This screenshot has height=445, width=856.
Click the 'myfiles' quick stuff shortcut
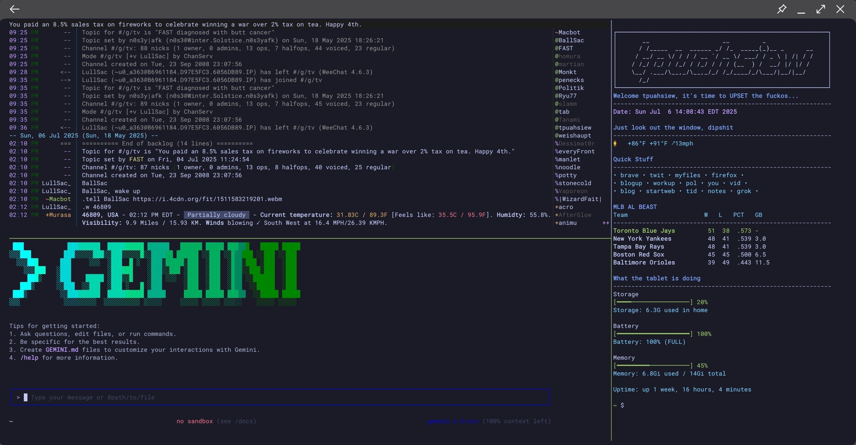[x=688, y=175]
